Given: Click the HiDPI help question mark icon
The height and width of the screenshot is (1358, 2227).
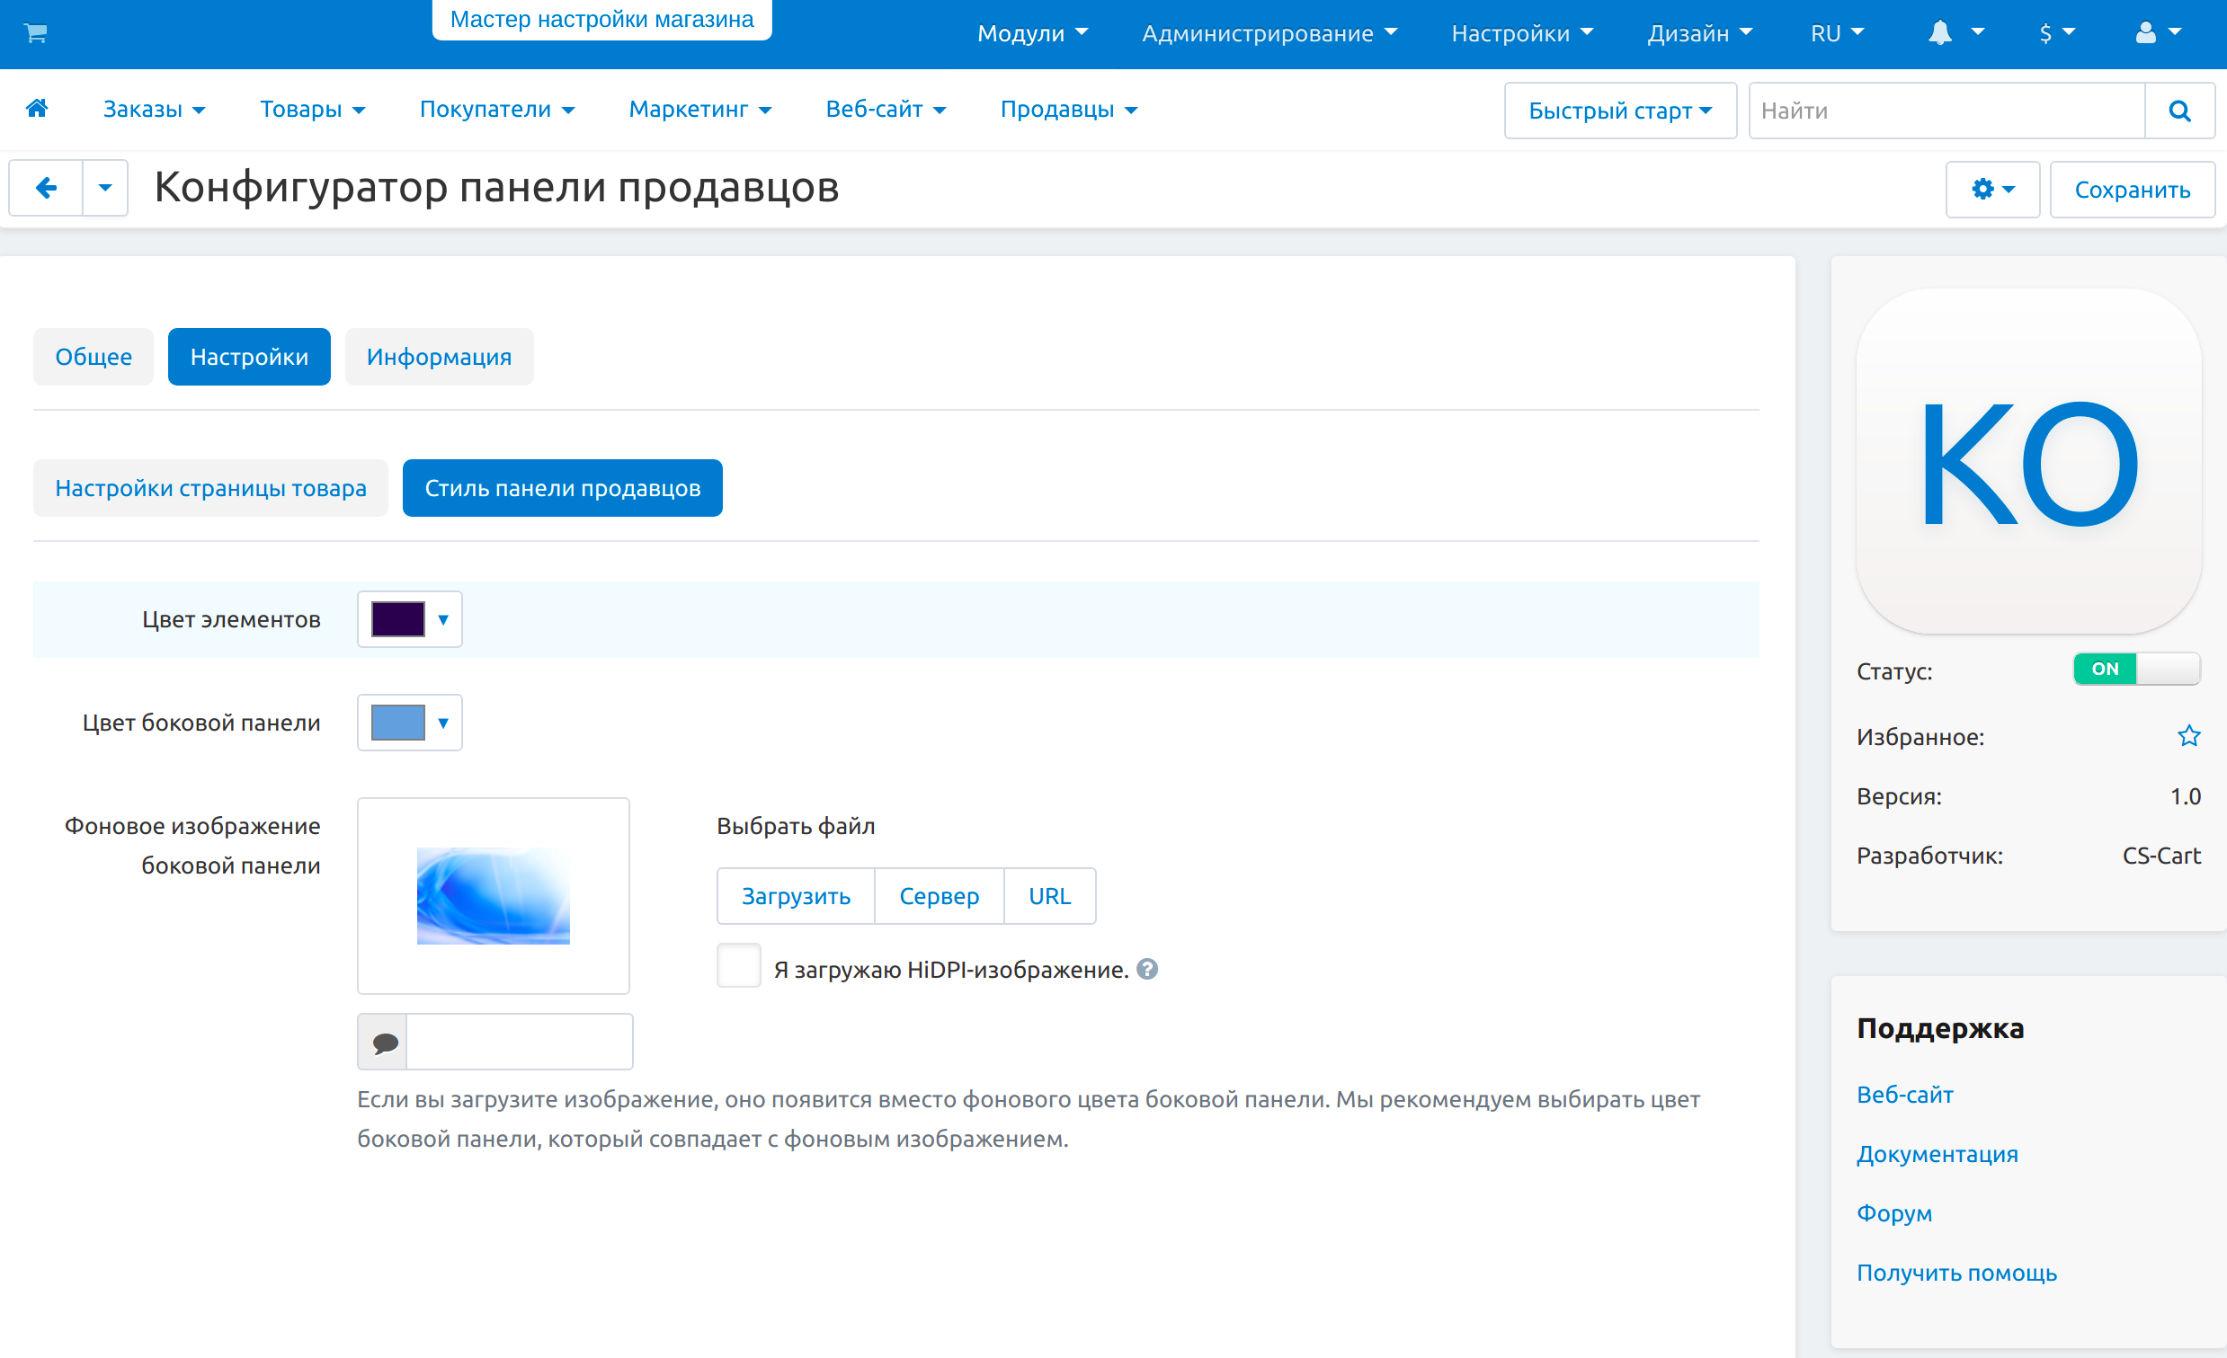Looking at the screenshot, I should coord(1147,970).
